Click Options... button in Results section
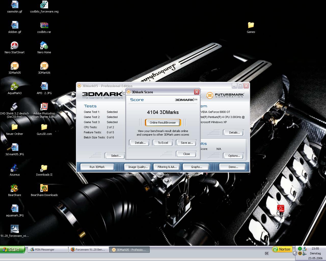Viewport: 326px width, 261px height. [234, 156]
